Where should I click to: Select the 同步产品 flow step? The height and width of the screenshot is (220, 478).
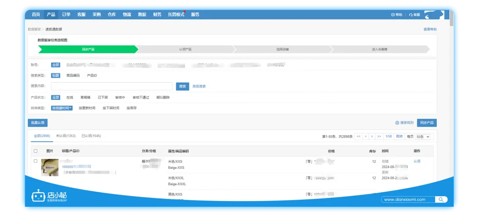(88, 49)
